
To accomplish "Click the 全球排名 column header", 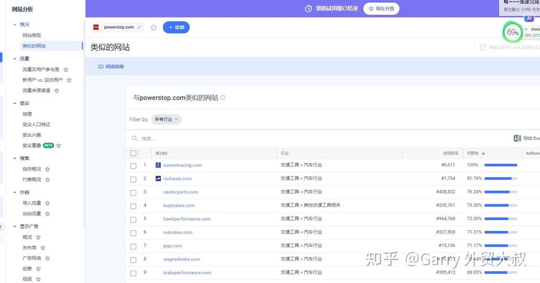I will point(451,153).
